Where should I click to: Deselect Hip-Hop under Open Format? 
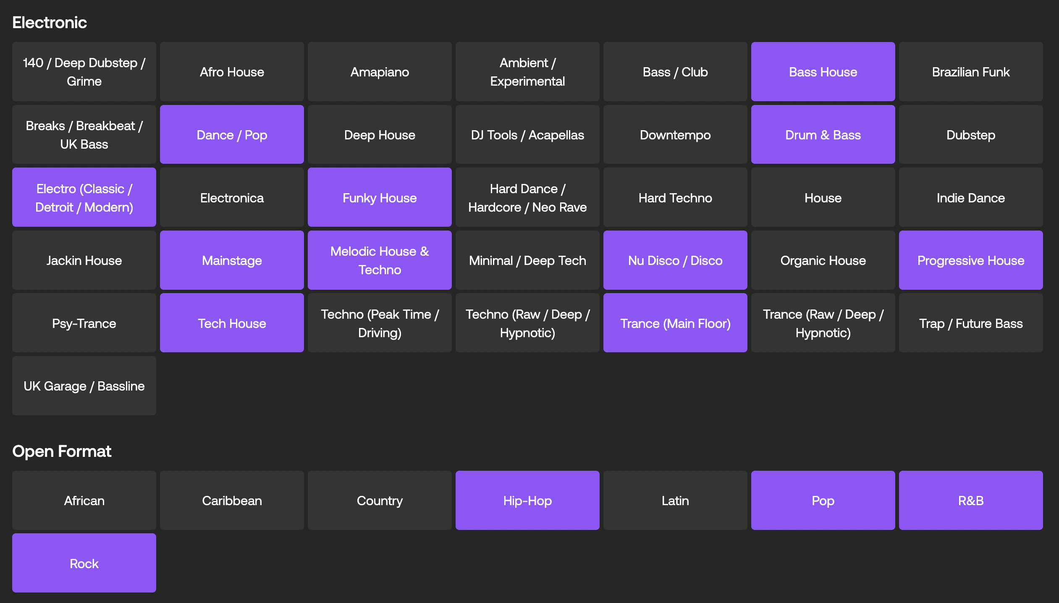click(527, 500)
